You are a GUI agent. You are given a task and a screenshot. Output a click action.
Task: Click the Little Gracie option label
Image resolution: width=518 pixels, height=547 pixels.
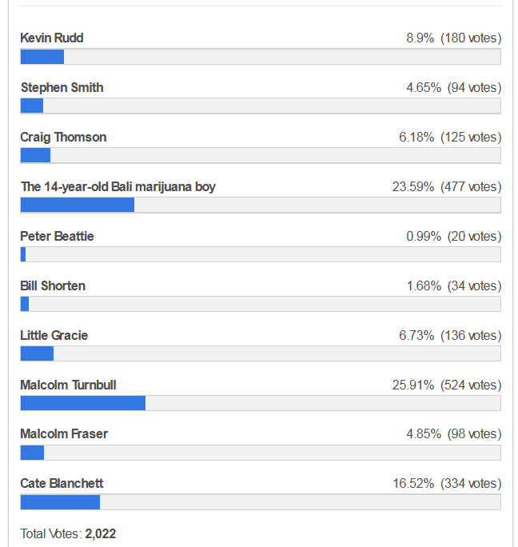click(x=54, y=336)
